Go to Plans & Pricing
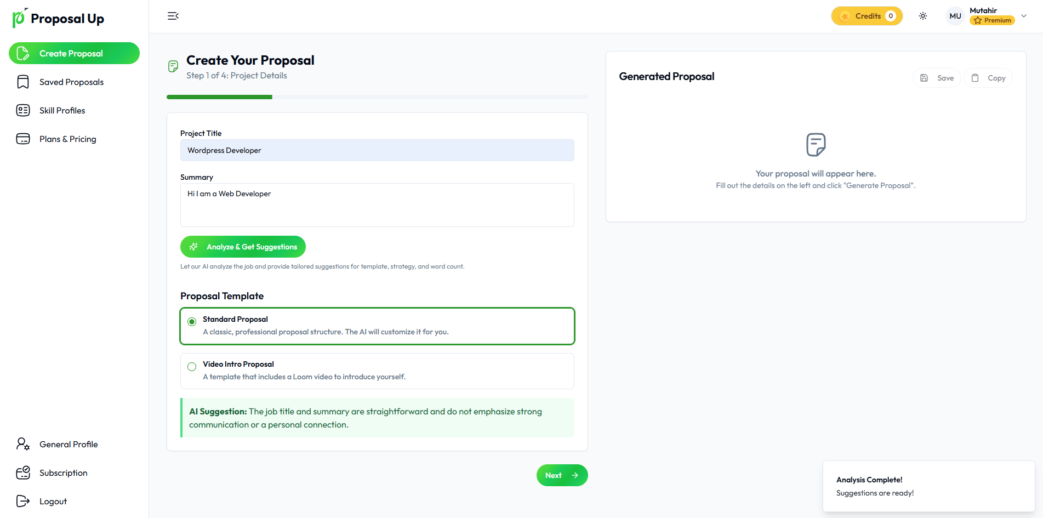This screenshot has height=518, width=1043. tap(67, 139)
